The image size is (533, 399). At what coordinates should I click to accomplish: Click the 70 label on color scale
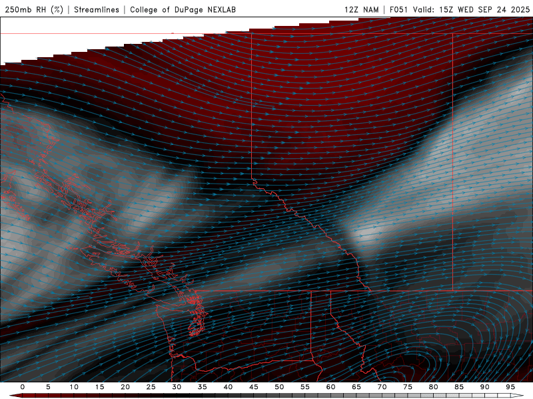click(x=382, y=387)
